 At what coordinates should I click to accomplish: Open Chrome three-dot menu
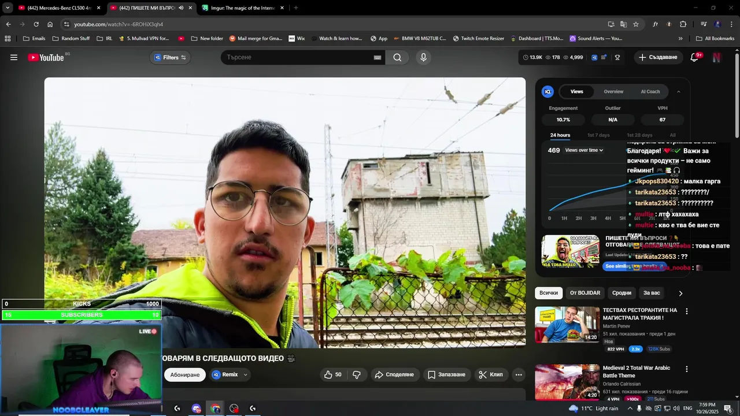click(x=732, y=24)
